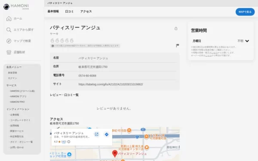Click the flag report icon
Screen dimensions: 258x161
177,46
